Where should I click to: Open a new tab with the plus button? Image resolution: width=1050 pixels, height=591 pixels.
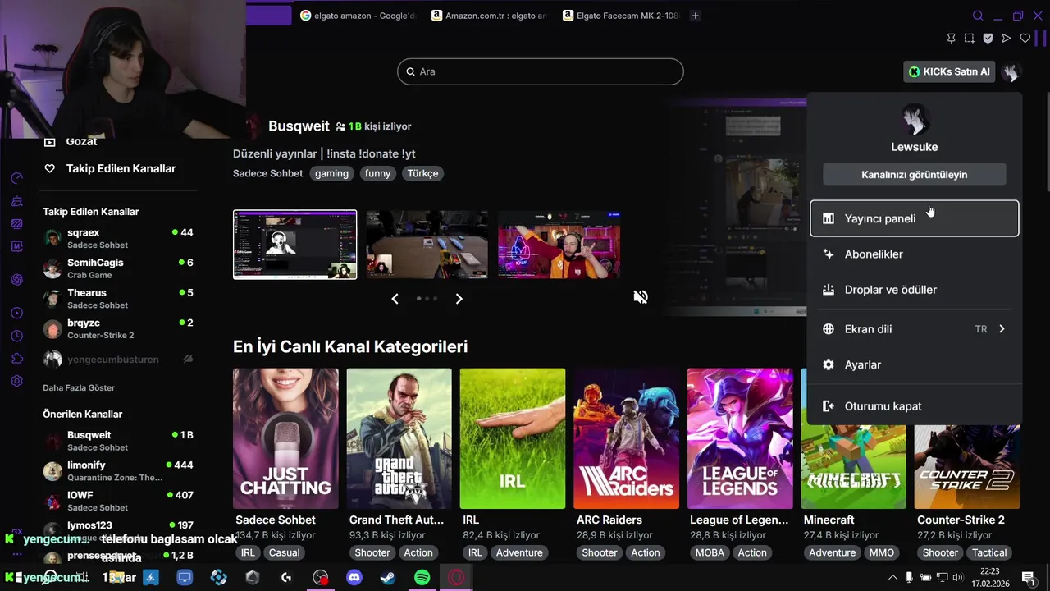(696, 16)
